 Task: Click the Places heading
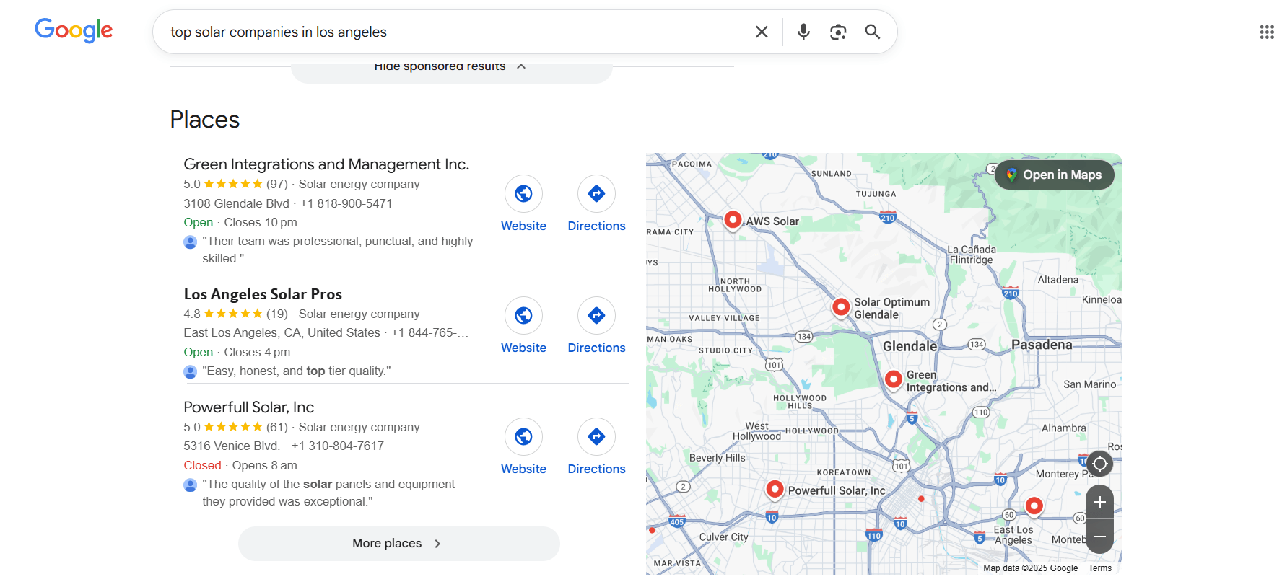[x=205, y=120]
